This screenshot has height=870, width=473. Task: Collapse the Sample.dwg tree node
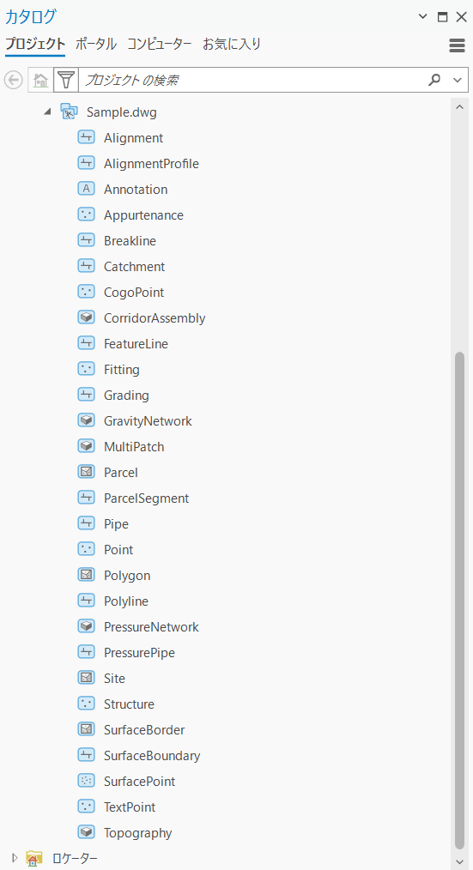[x=48, y=112]
